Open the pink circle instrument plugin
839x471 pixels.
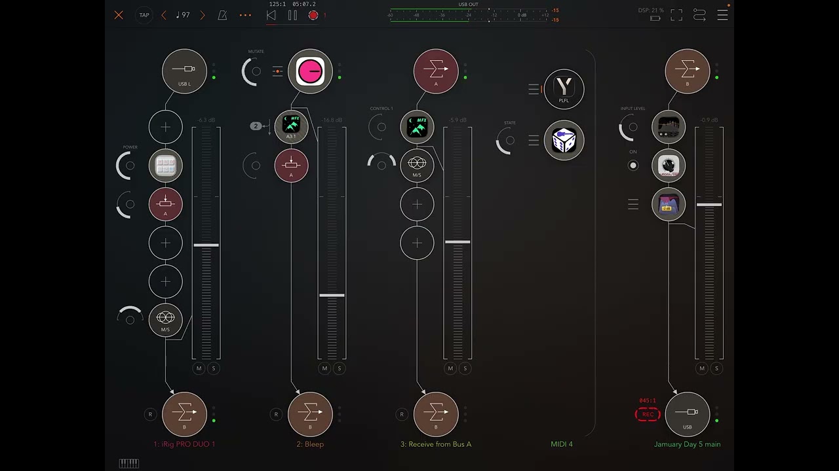click(310, 71)
